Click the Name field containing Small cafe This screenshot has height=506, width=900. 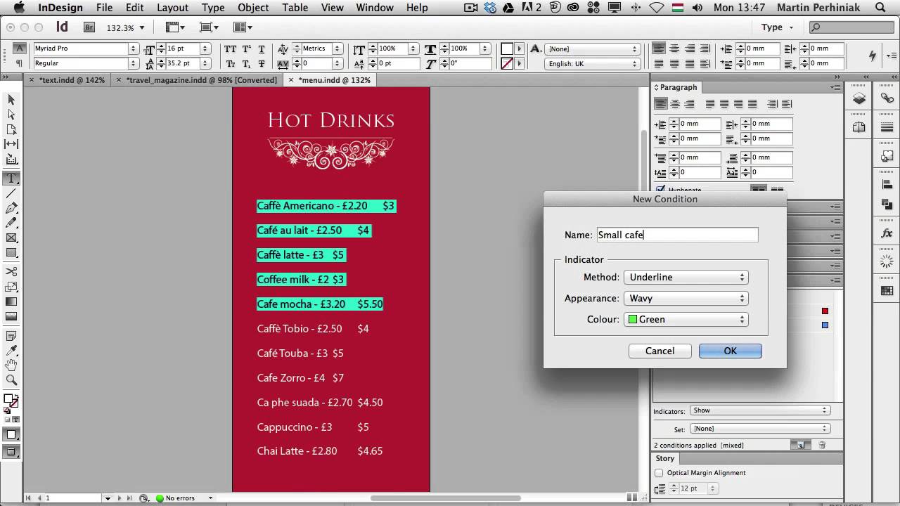pos(676,235)
